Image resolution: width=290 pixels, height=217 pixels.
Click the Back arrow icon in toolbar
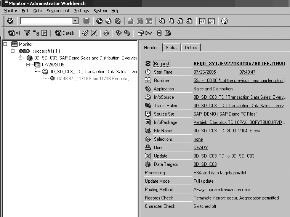pyautogui.click(x=99, y=21)
